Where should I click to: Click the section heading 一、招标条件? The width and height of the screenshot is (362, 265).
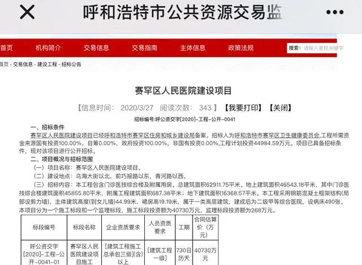pyautogui.click(x=48, y=127)
